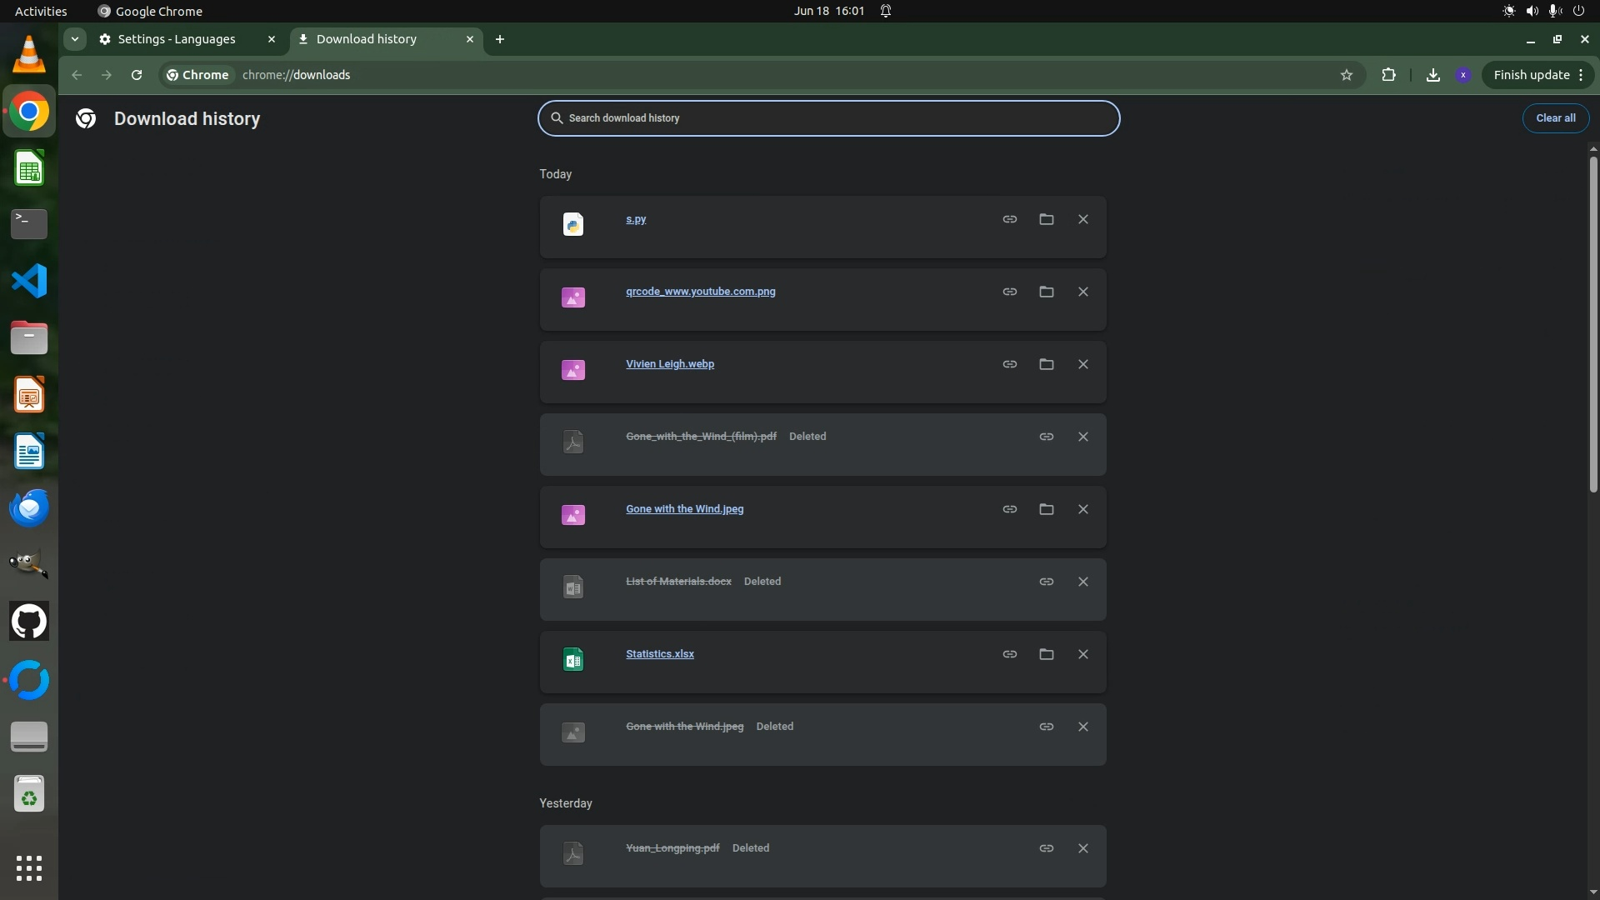The width and height of the screenshot is (1600, 900).
Task: Open Gone with the Wind.jpeg link
Action: tap(684, 509)
